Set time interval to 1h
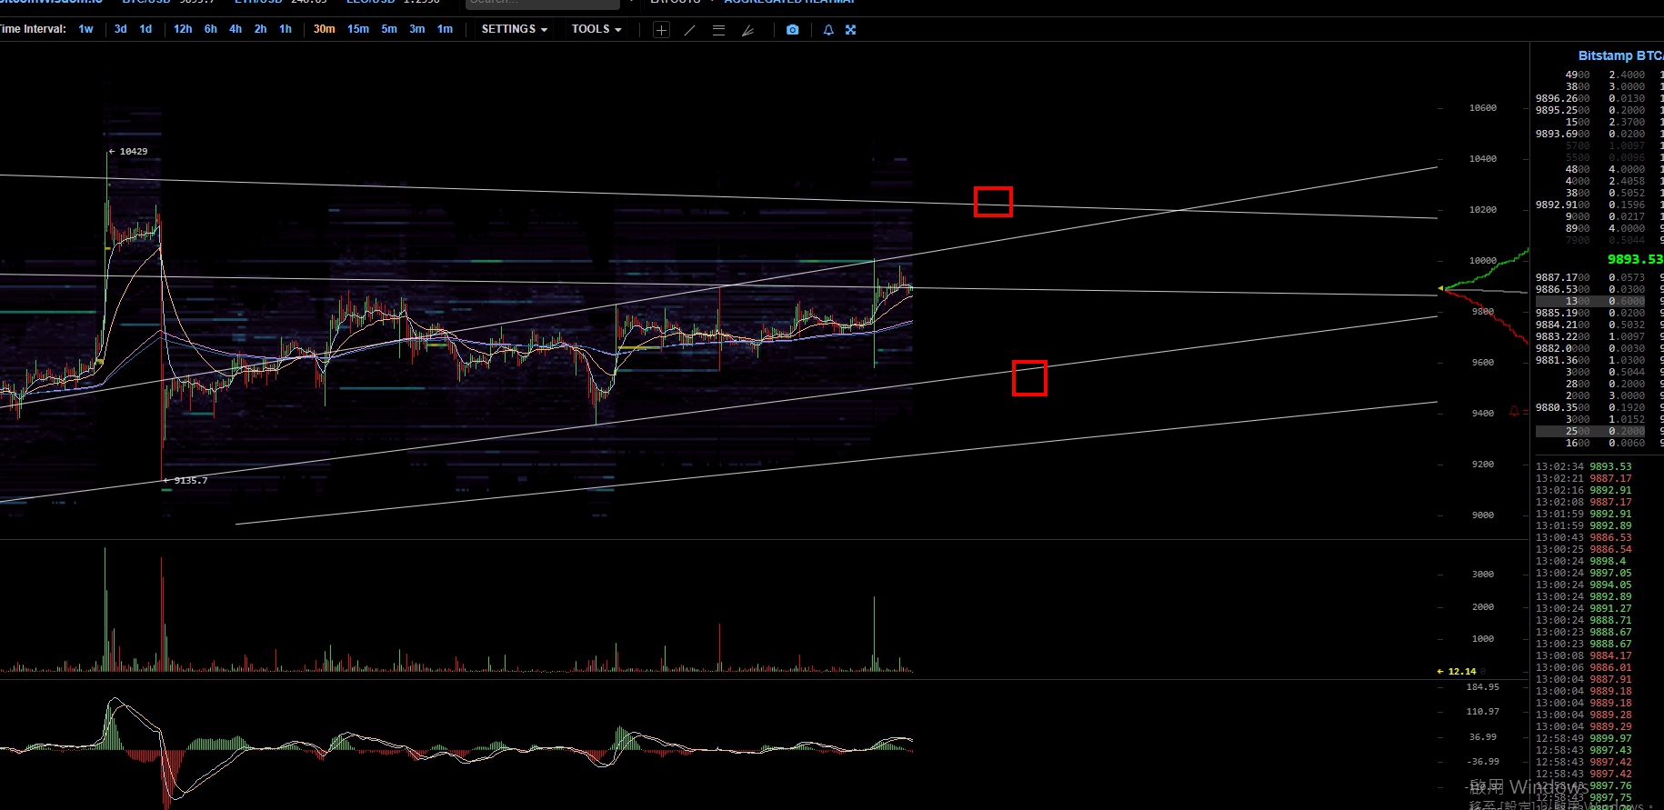Viewport: 1664px width, 810px height. (x=286, y=29)
